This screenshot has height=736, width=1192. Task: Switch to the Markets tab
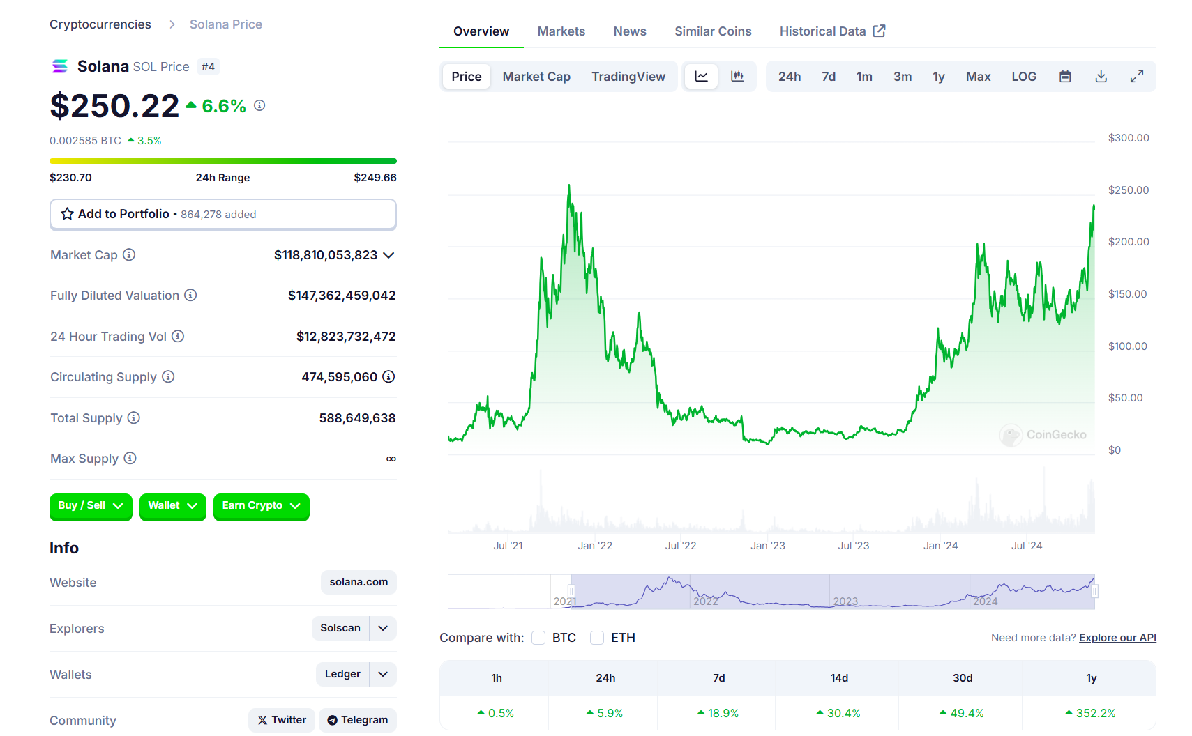click(x=561, y=31)
